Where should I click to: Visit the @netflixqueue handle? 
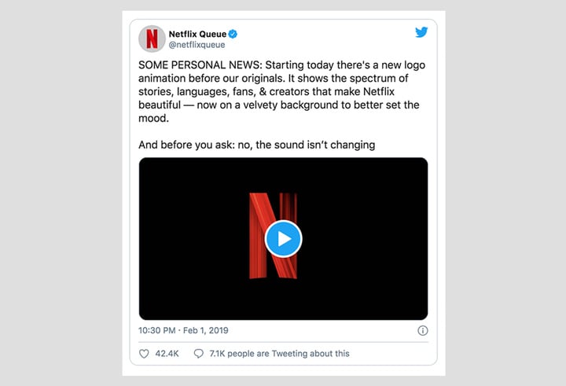197,45
